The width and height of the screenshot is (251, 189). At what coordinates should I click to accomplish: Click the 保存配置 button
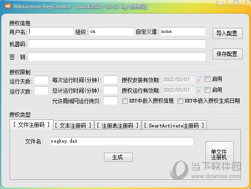[x=227, y=54]
